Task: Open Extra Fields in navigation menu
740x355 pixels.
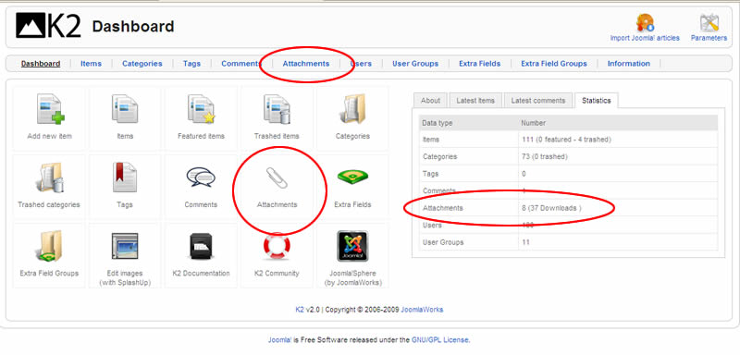Action: coord(479,64)
